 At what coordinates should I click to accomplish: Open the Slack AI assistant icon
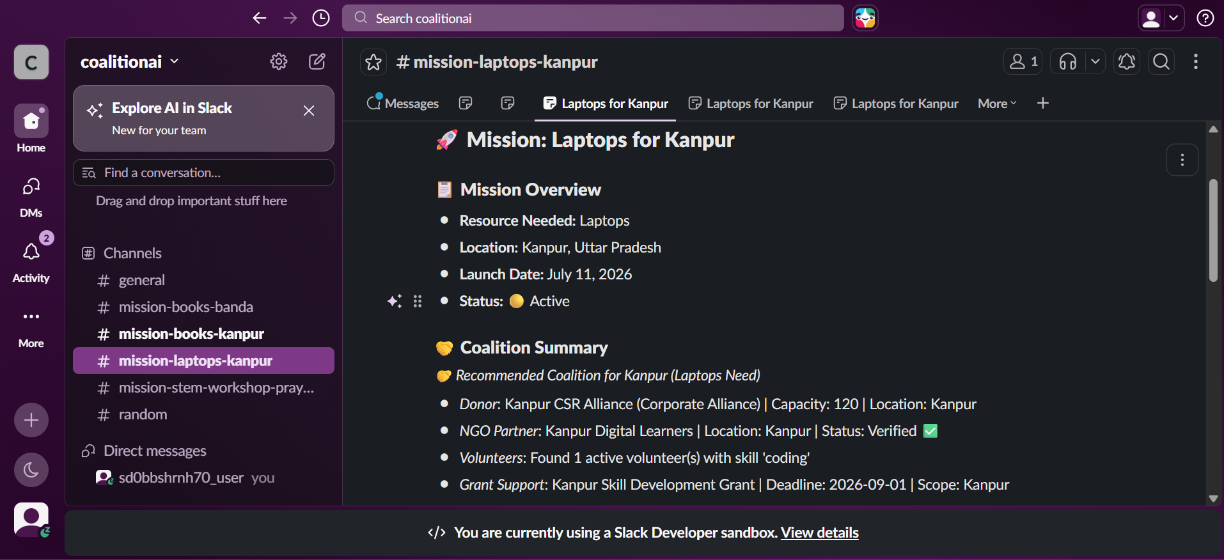click(x=865, y=18)
